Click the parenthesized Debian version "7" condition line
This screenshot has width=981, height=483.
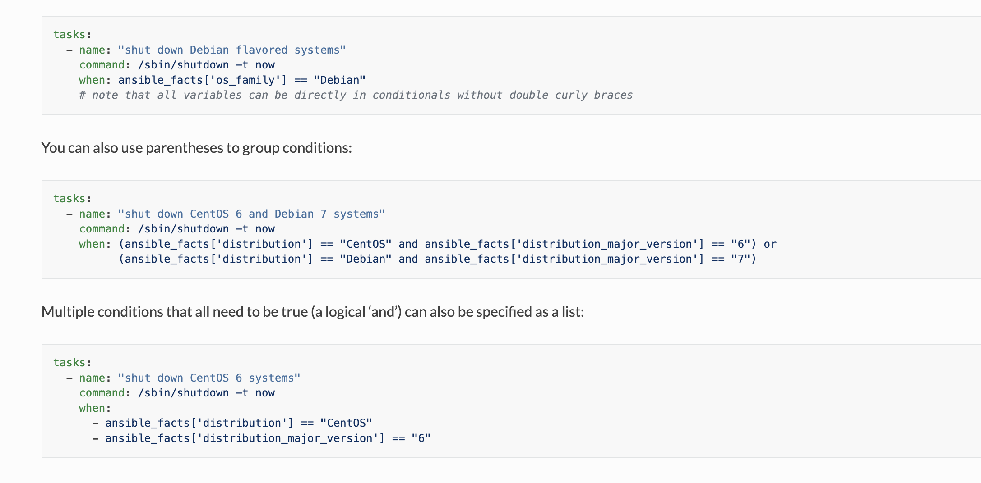click(437, 259)
